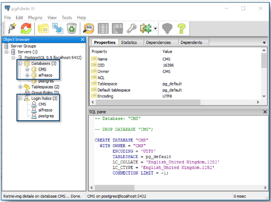The width and height of the screenshot is (271, 202).
Task: Click the yellow question mark Help icon
Action: pos(181,29)
